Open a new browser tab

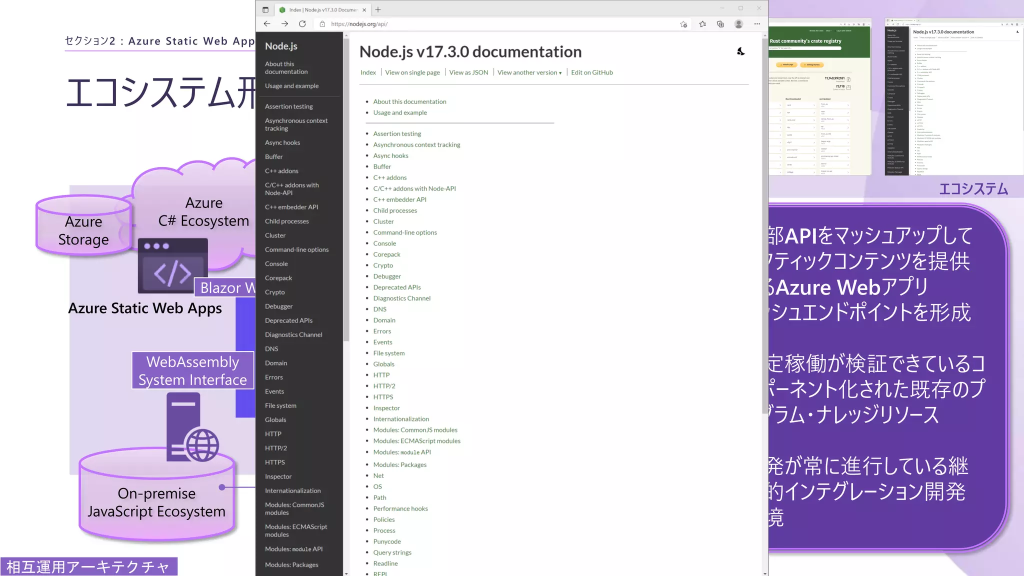(x=378, y=9)
